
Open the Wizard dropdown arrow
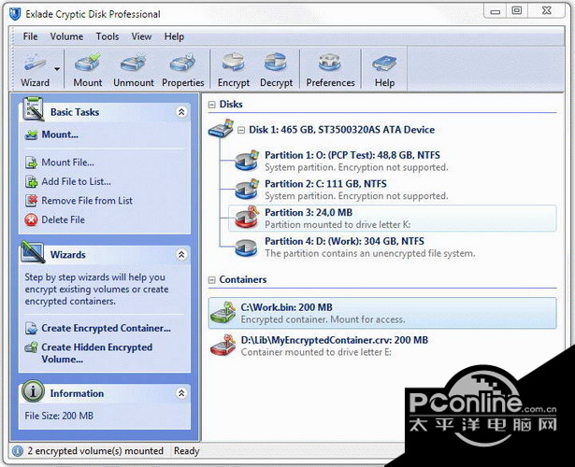[57, 69]
